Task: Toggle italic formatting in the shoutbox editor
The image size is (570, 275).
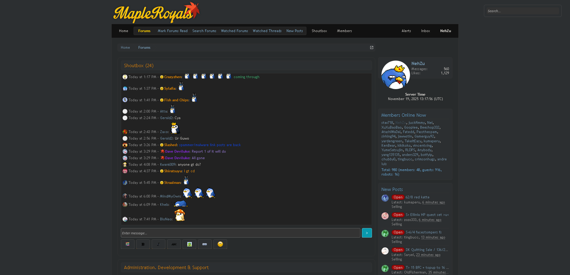Action: (158, 244)
